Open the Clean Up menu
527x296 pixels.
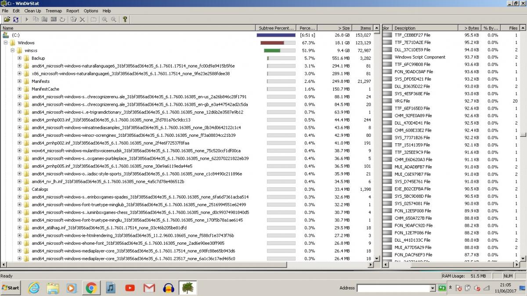tap(32, 11)
